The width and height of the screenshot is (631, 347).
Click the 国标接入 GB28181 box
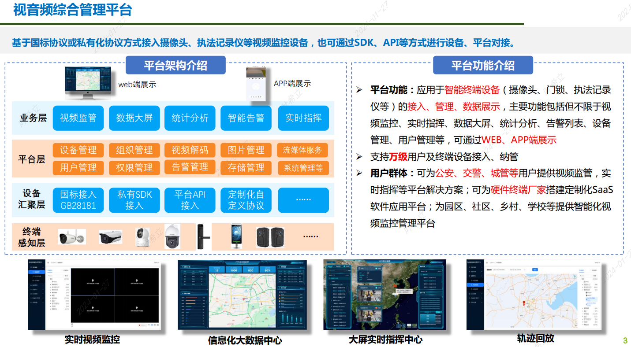click(x=78, y=200)
